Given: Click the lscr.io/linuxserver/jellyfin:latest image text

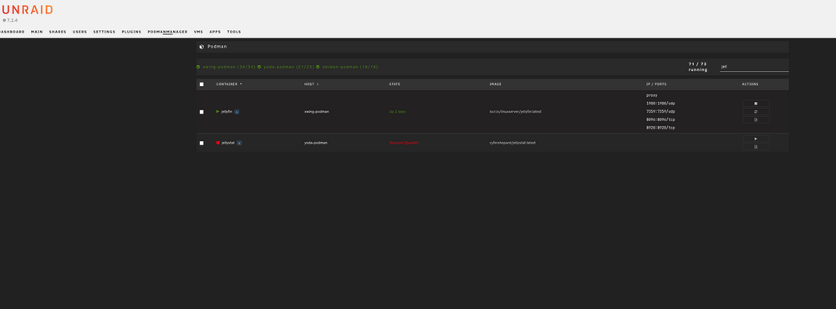Looking at the screenshot, I should pos(516,112).
